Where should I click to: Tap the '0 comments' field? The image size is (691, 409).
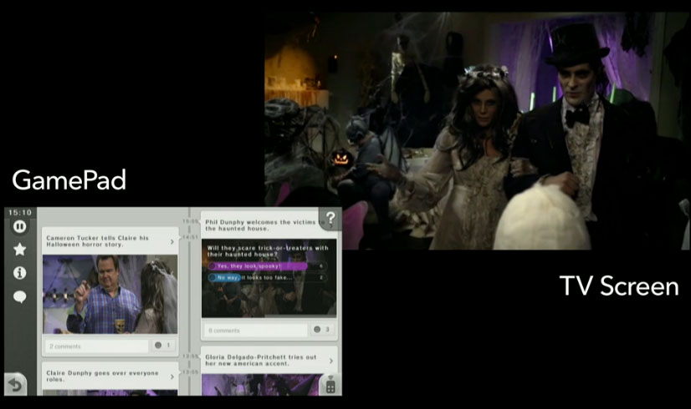click(x=256, y=331)
